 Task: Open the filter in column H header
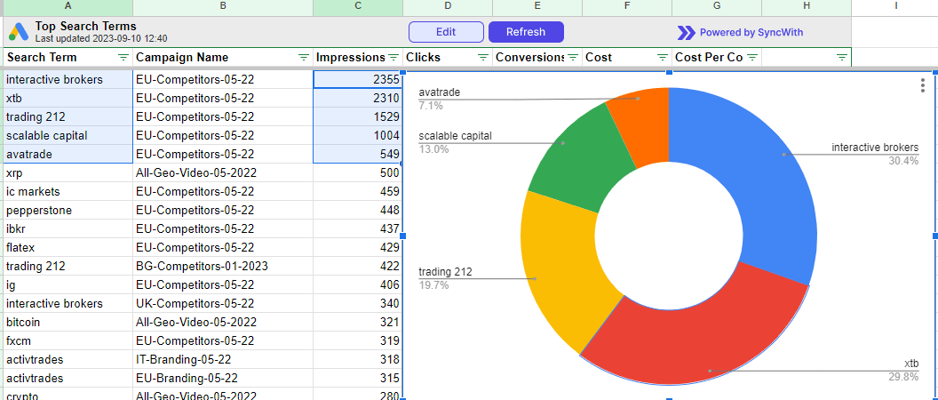click(841, 58)
